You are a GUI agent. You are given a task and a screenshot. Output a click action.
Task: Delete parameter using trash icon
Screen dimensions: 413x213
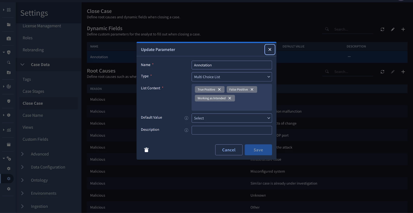tap(146, 150)
